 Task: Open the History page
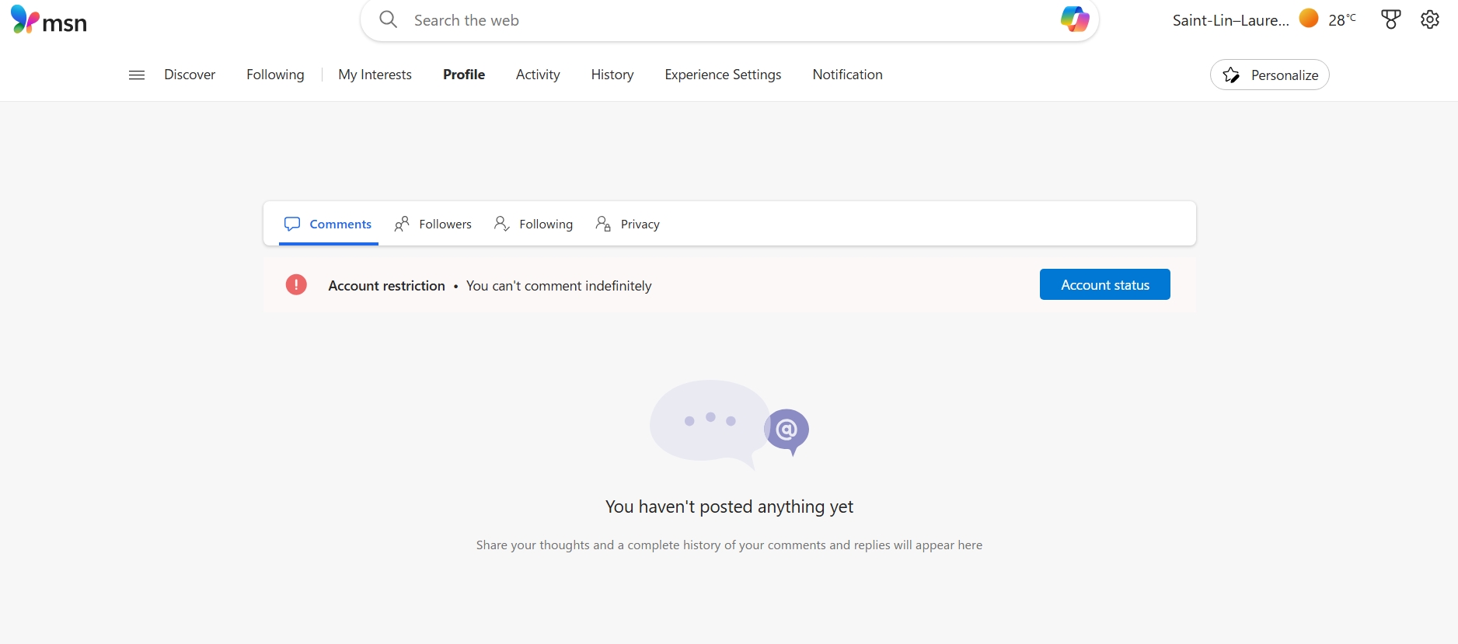point(612,75)
